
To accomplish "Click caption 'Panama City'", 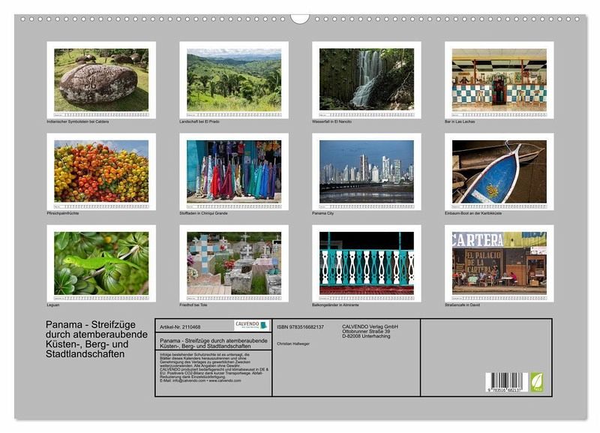I will pos(322,213).
